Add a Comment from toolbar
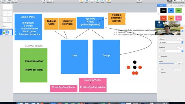The image size is (185, 104). pos(108,1)
